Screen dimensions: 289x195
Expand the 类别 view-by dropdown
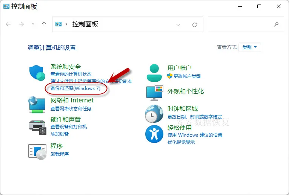(250, 47)
